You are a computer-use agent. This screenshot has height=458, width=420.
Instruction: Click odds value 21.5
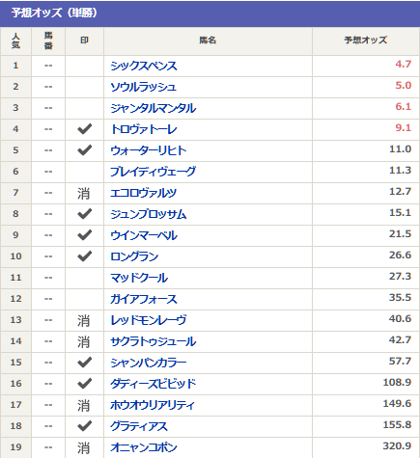tap(401, 234)
